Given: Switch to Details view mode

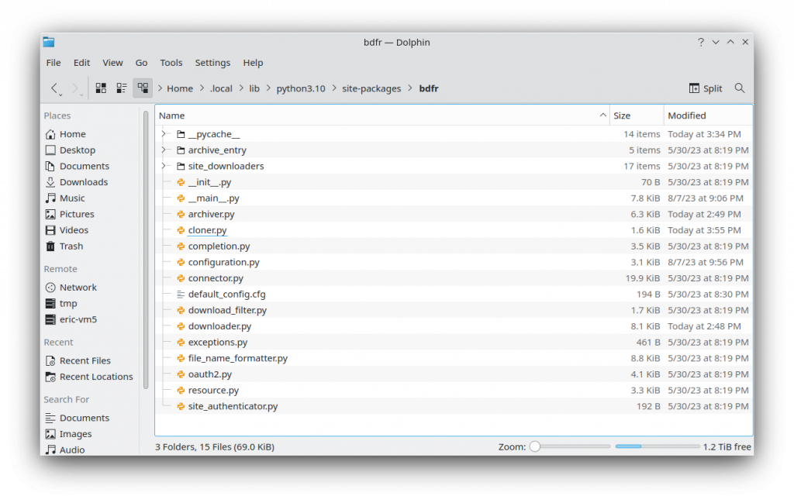Looking at the screenshot, I should pos(143,88).
